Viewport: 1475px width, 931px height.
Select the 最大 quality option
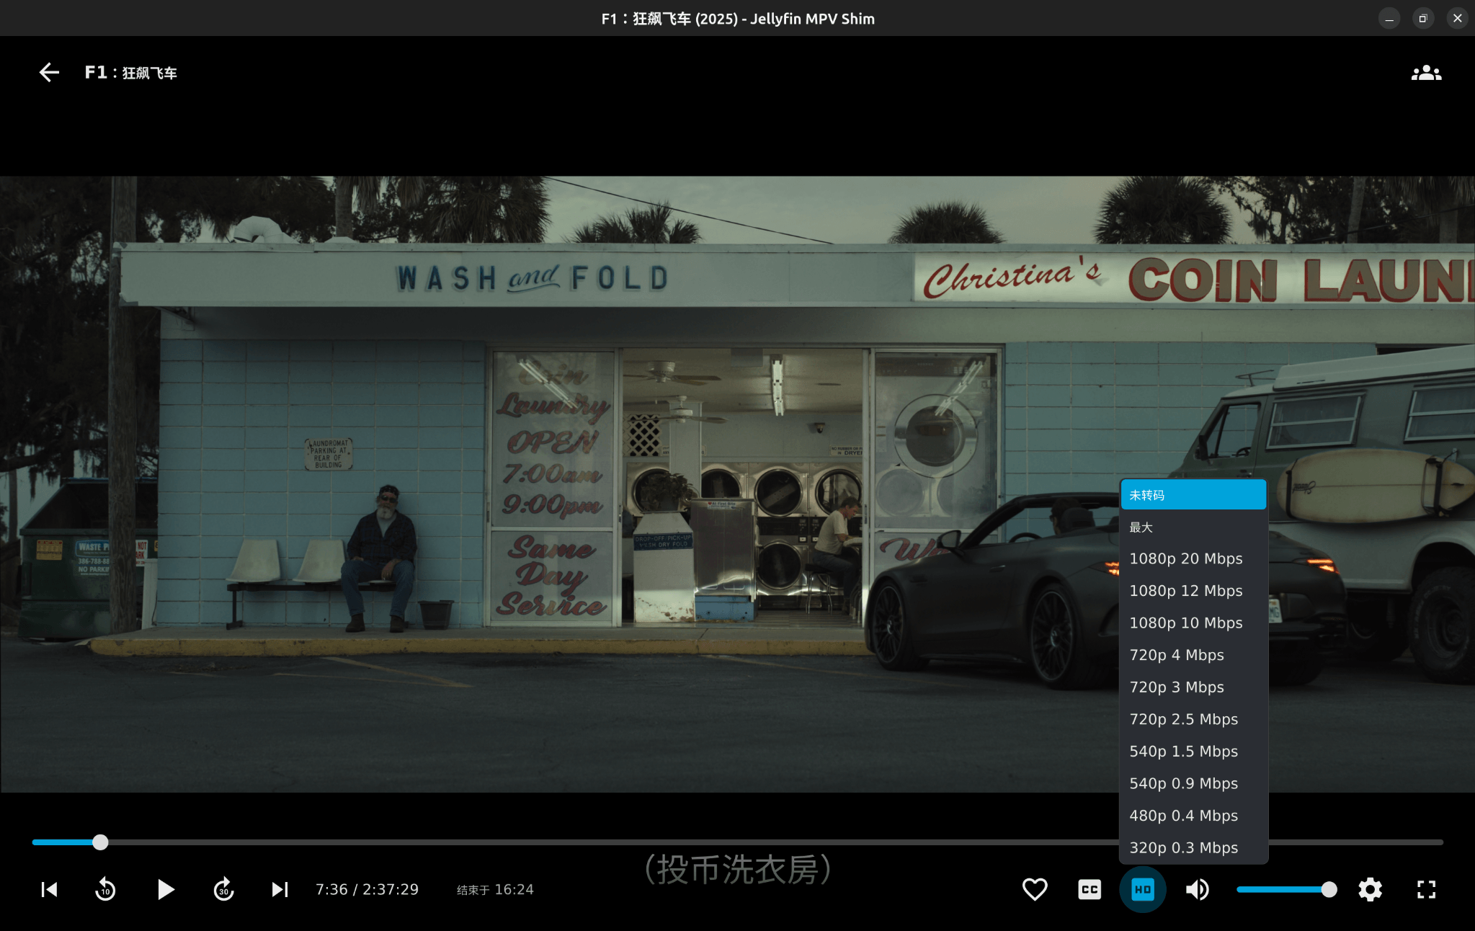coord(1193,527)
